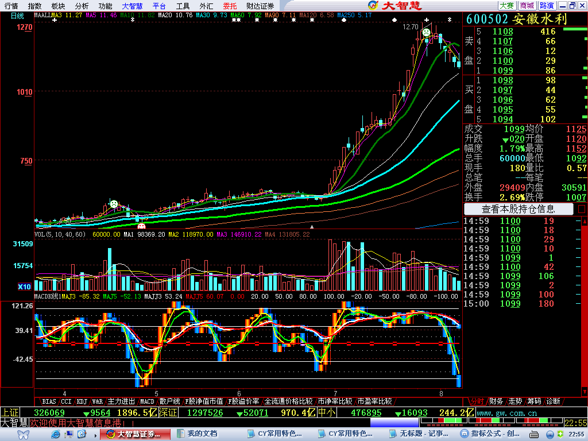Click the keyboard input method tray icon
This screenshot has height=441, width=588.
coord(534,435)
